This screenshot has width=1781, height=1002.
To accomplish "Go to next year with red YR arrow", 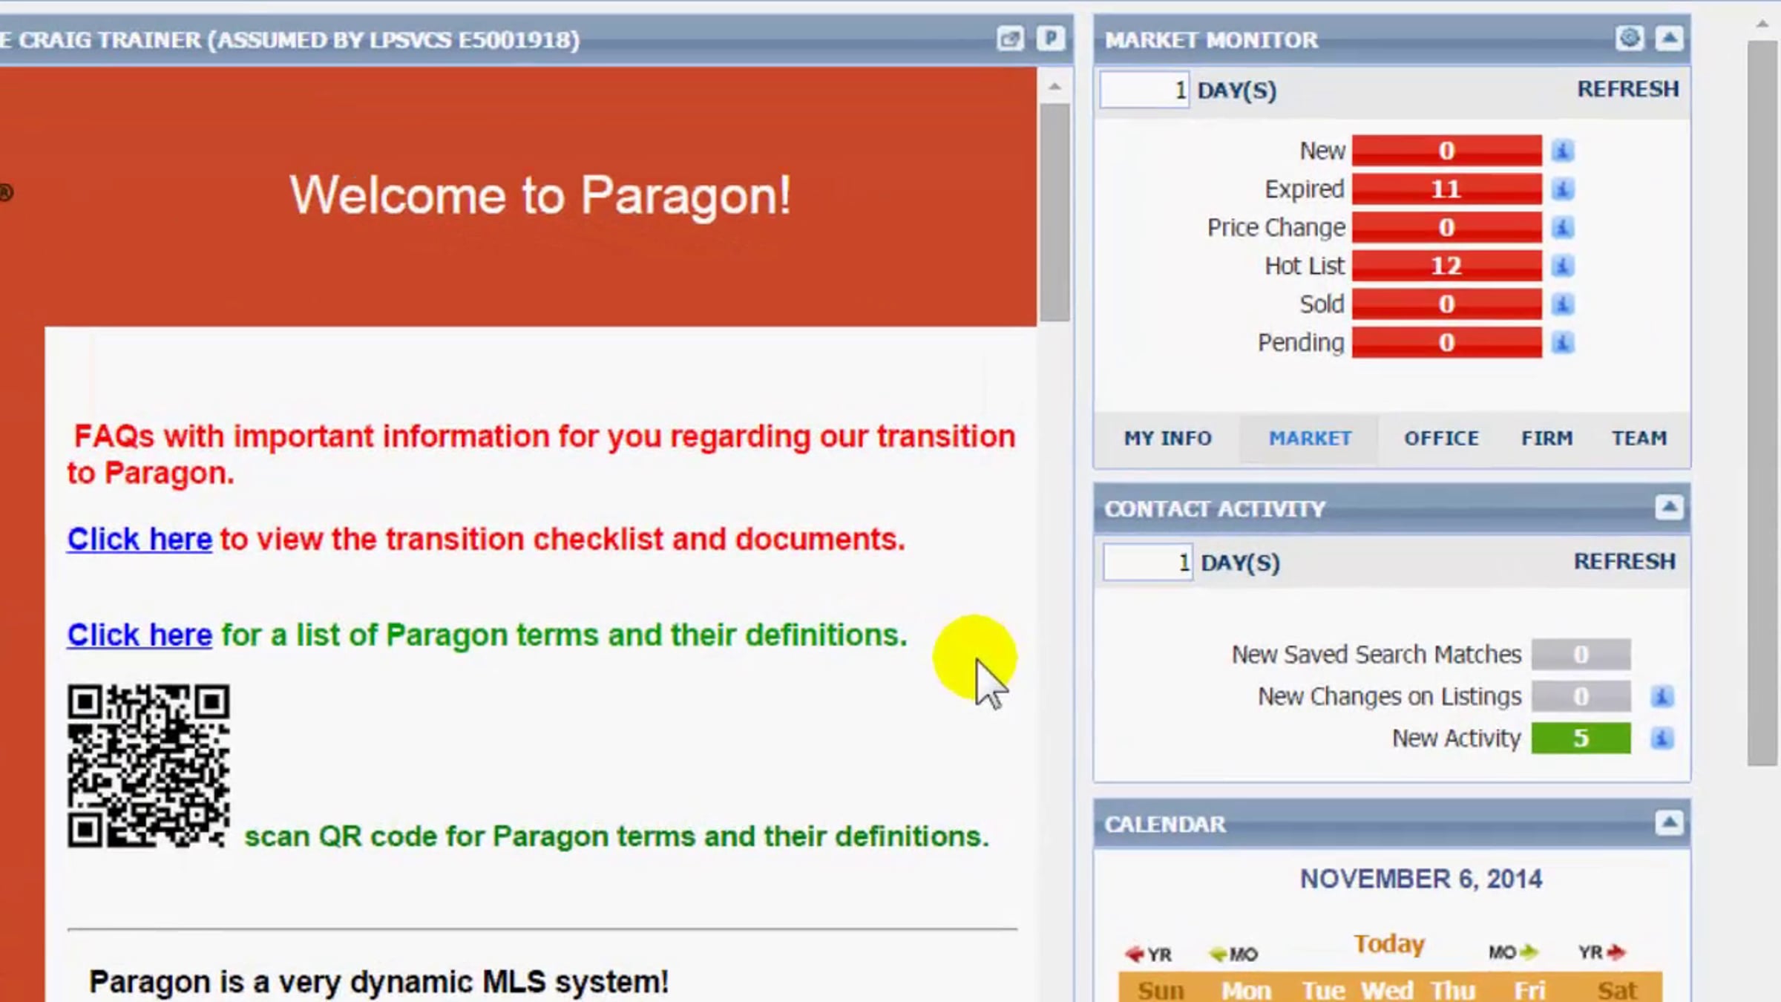I will point(1602,952).
